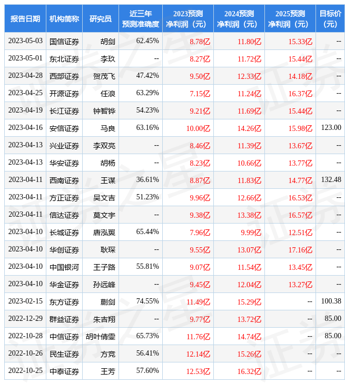This screenshot has height=384, width=345.
Task: Select the 群益证券 institution cell
Action: [64, 319]
